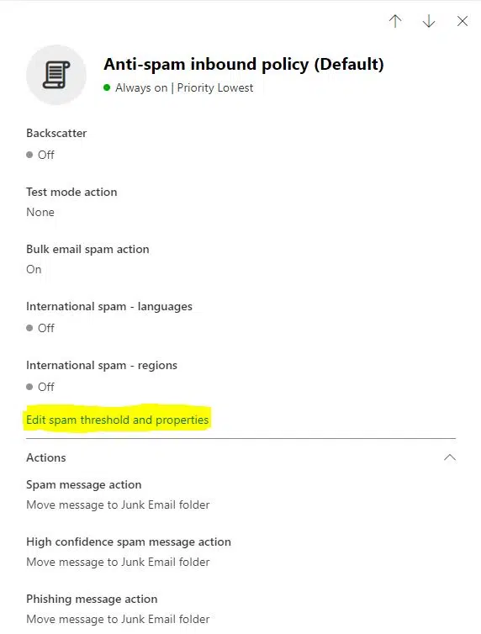The image size is (481, 634).
Task: Click the policy scroll document icon
Action: pos(56,75)
